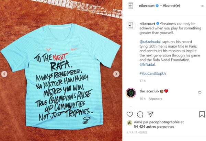The height and width of the screenshot is (141, 206).
Task: Toggle the Abonné(e) following status
Action: (x=171, y=5)
